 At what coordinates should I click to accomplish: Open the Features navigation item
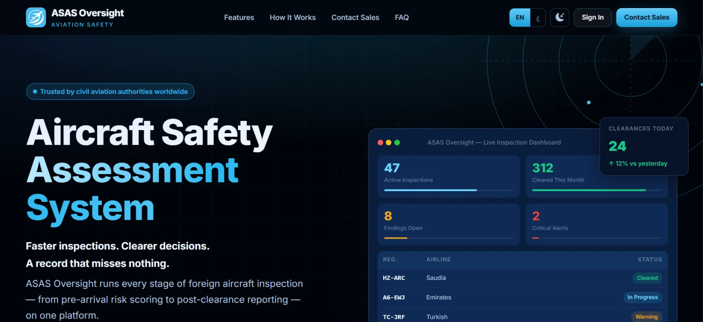pyautogui.click(x=239, y=18)
